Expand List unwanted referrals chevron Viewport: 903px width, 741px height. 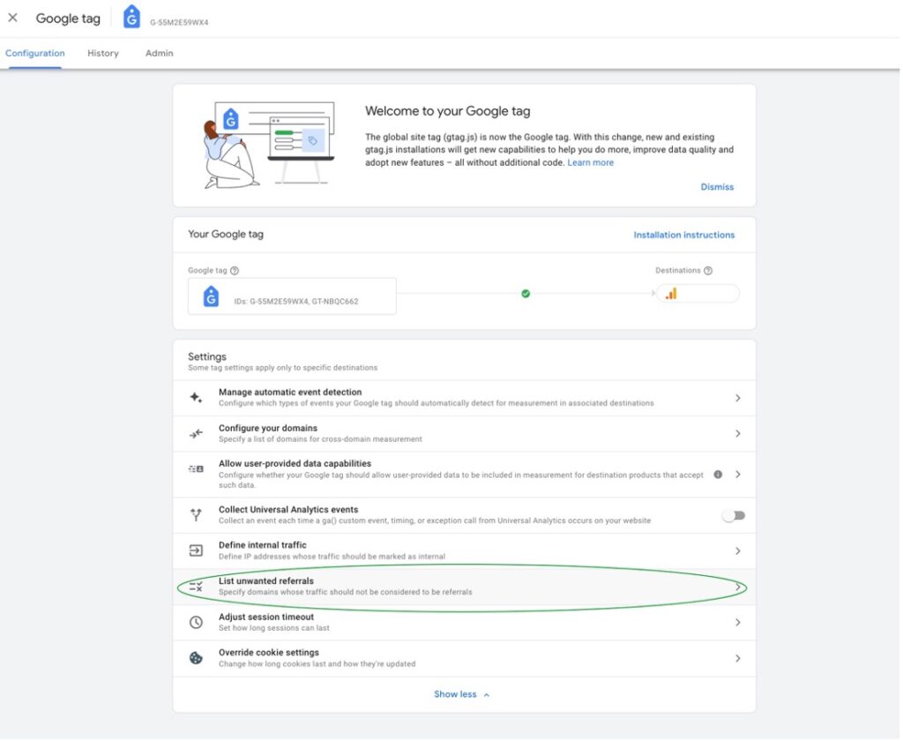(x=738, y=587)
